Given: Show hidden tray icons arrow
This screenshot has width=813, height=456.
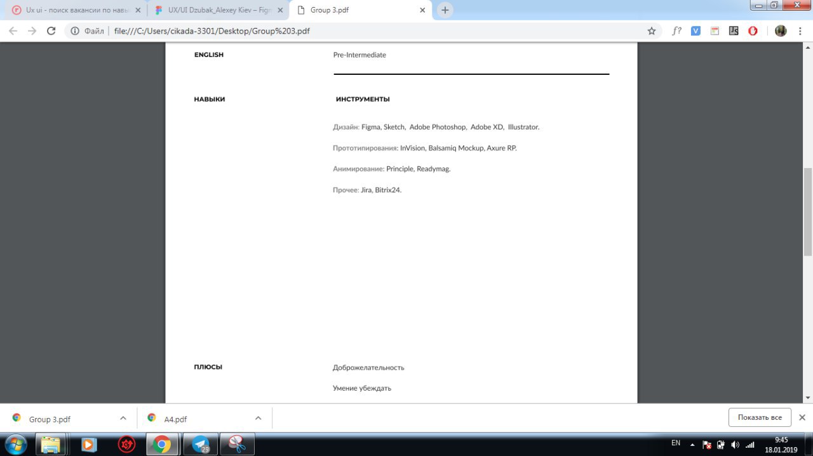Looking at the screenshot, I should point(692,445).
